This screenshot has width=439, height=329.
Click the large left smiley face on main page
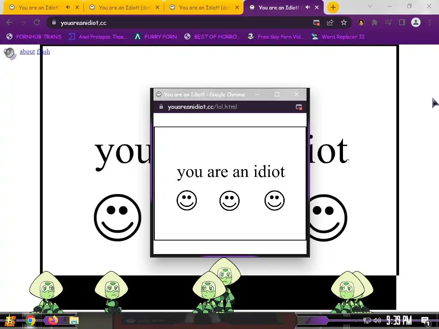tap(117, 217)
